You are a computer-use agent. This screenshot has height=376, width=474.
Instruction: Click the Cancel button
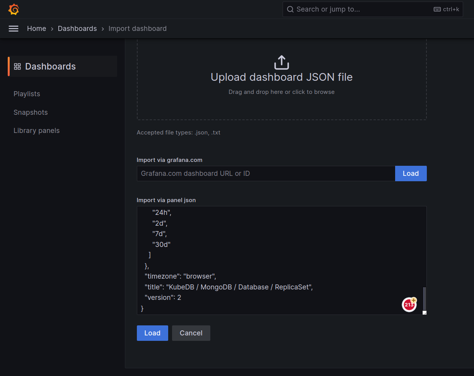point(191,333)
